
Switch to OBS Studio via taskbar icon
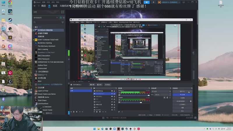pos(130,129)
